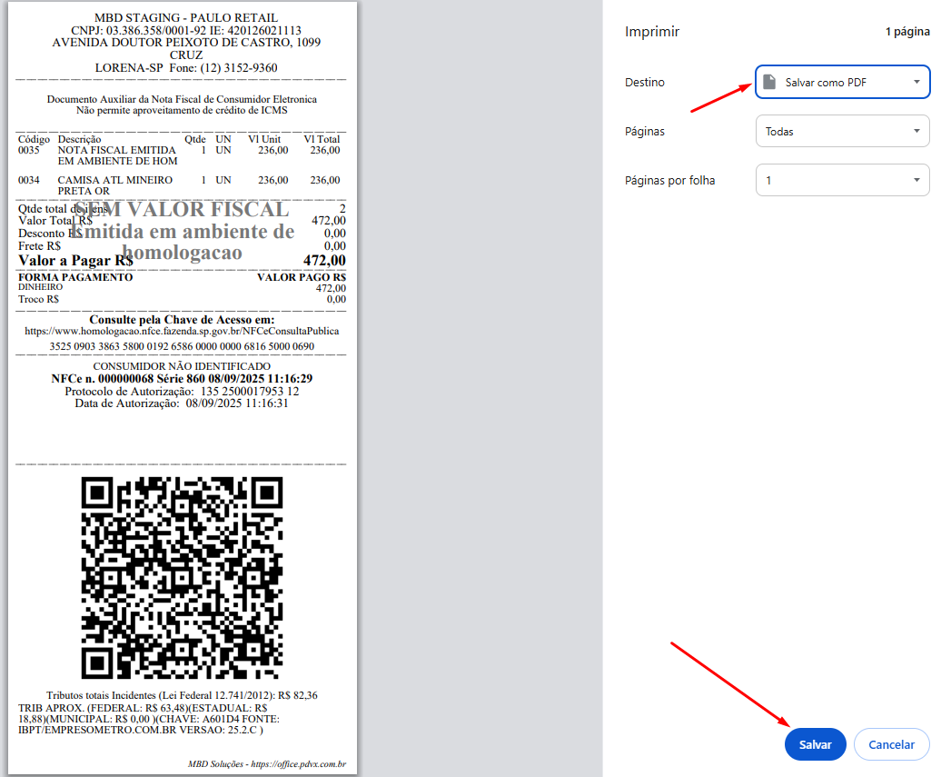Screen dimensions: 951x777
Task: Click the Imprimir dialog heading
Action: [652, 32]
